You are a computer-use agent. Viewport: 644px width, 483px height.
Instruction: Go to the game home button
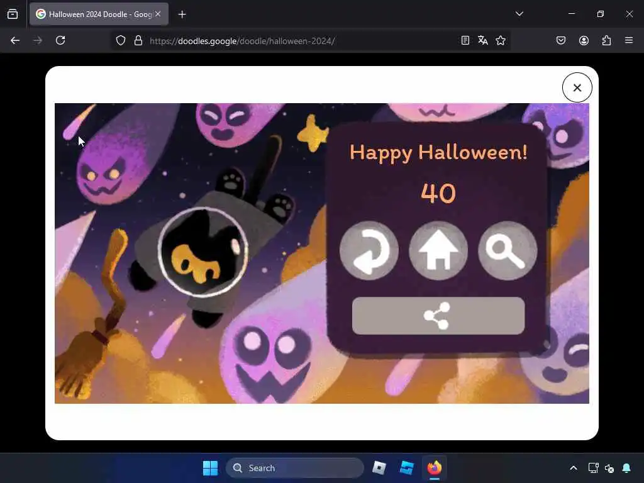tap(438, 250)
